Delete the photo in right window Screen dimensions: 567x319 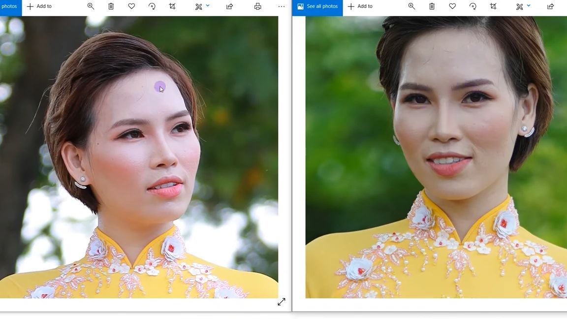[x=432, y=6]
